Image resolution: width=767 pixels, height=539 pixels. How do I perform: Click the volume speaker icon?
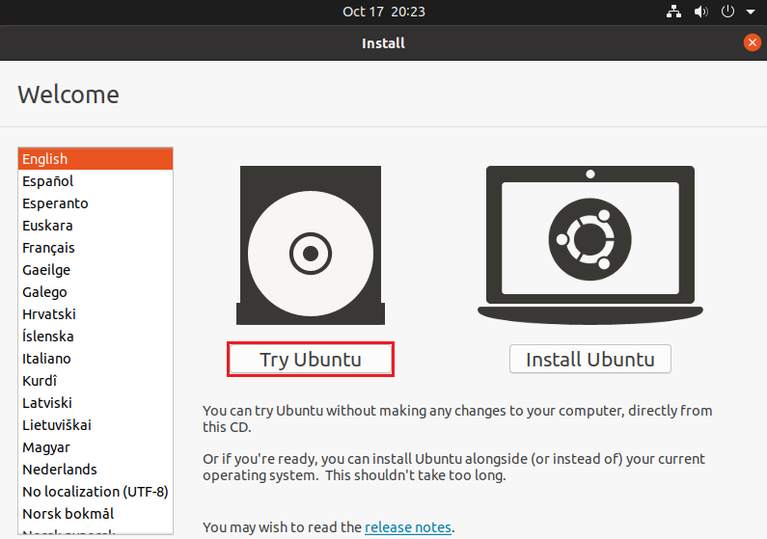pyautogui.click(x=701, y=13)
